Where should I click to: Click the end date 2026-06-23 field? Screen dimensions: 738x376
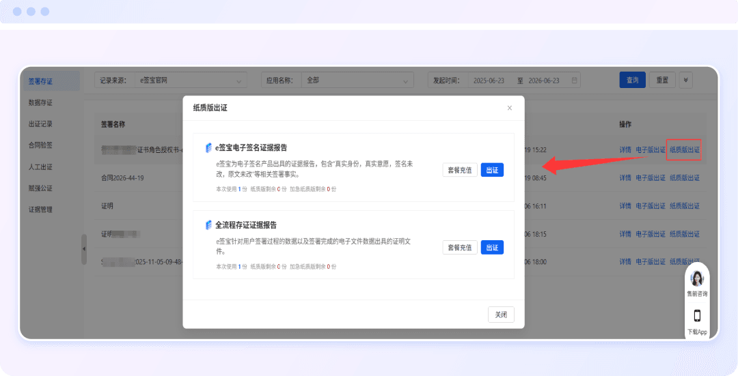coord(544,81)
